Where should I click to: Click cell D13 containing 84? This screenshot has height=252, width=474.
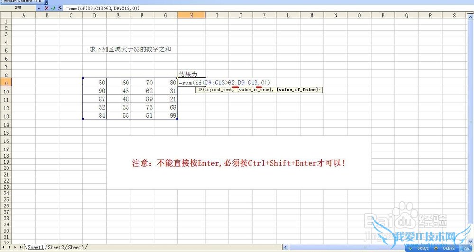click(x=95, y=115)
